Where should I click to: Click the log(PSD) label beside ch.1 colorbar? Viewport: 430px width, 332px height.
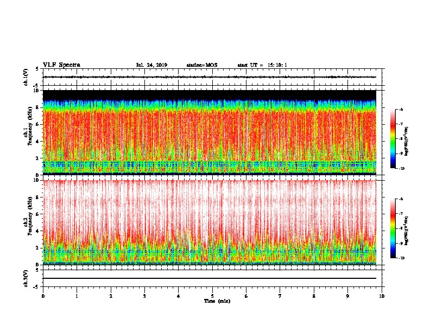click(407, 141)
